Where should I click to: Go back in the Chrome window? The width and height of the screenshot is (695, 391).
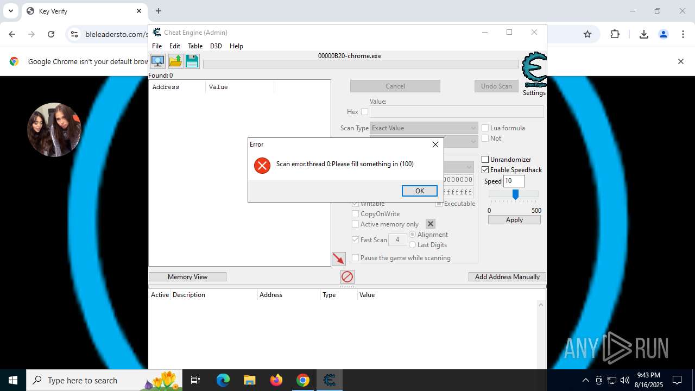[x=12, y=34]
